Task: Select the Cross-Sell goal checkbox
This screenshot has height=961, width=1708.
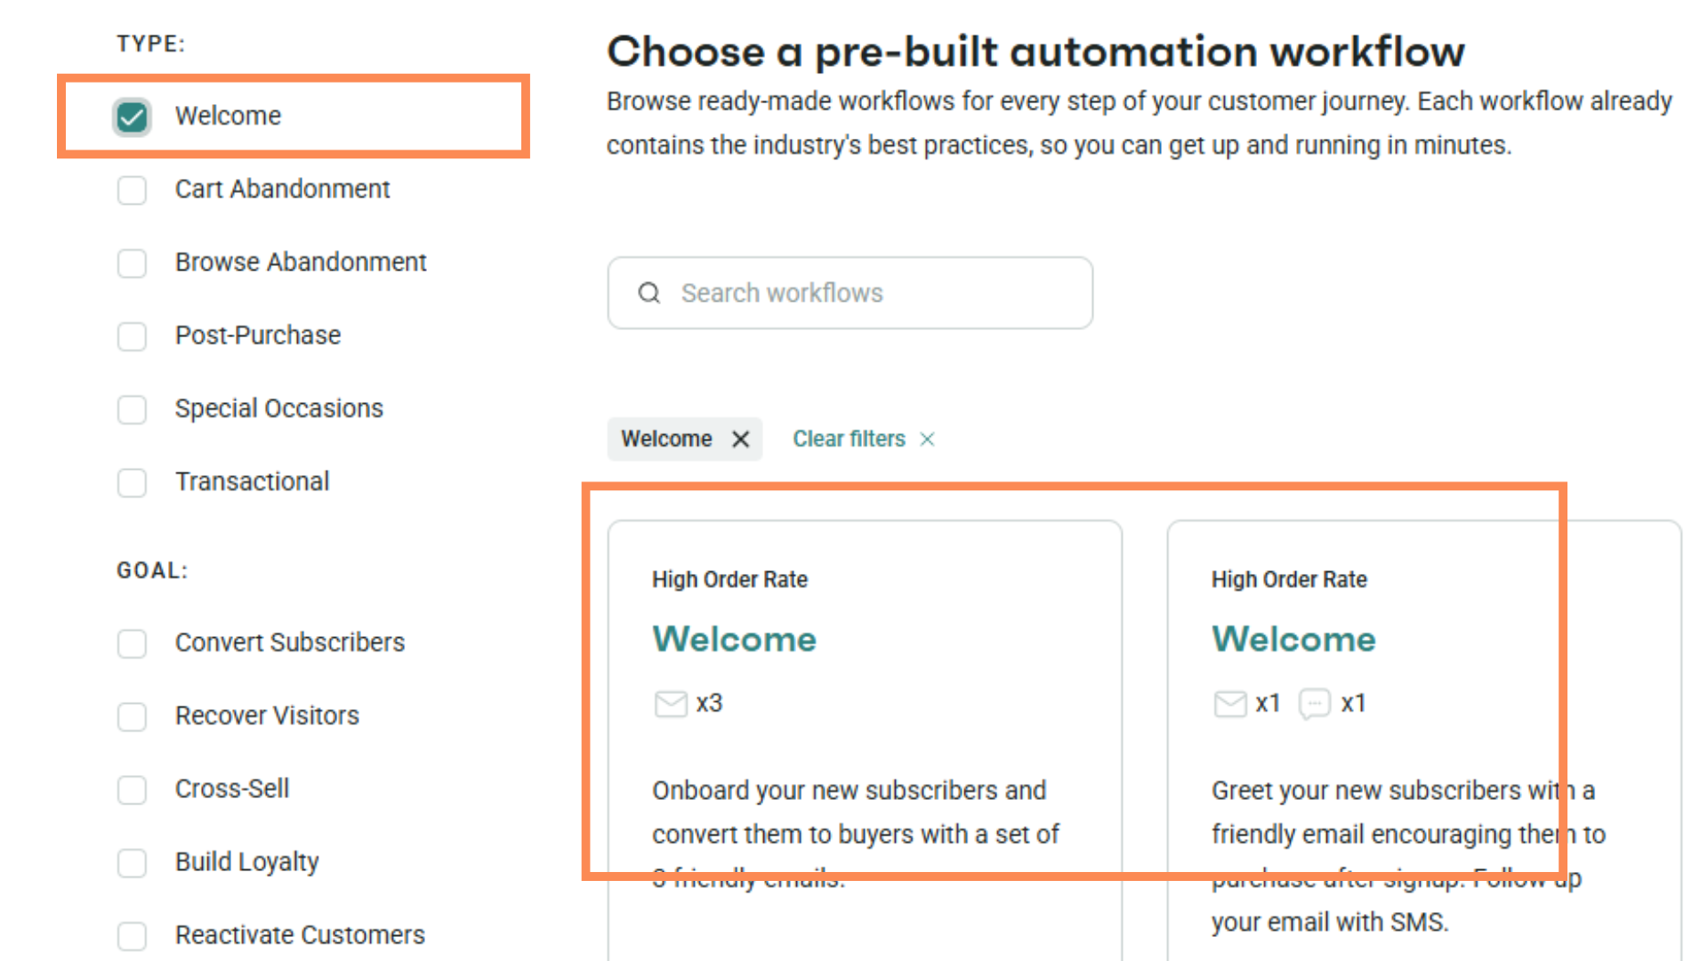Action: point(133,789)
